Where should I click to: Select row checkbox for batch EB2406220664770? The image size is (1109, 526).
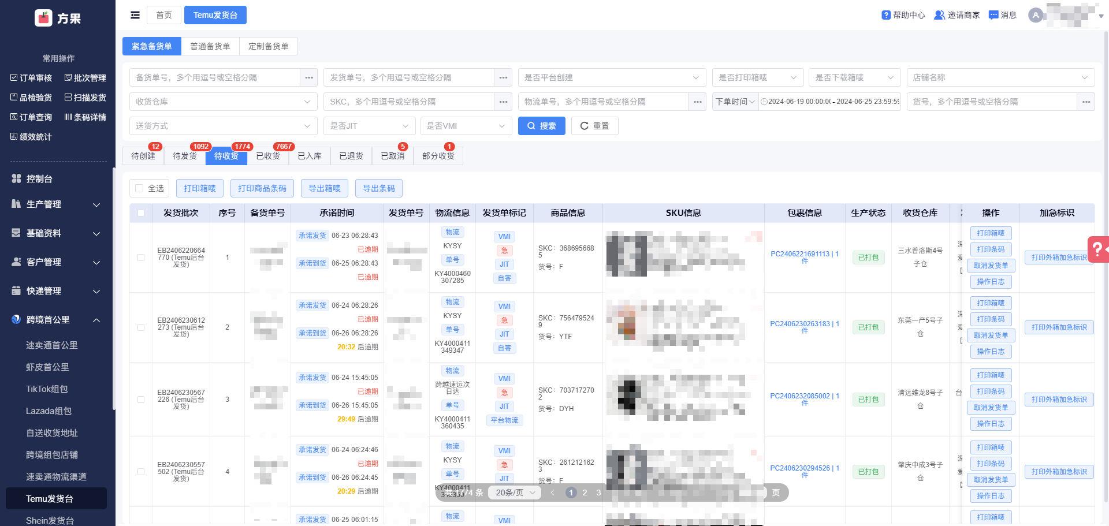coord(141,258)
